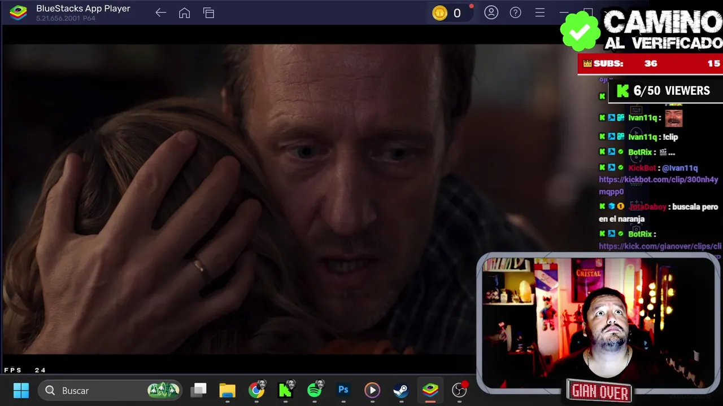Viewport: 723px width, 406px height.
Task: Click the 'BlueStacks App Player' title text
Action: coord(83,8)
